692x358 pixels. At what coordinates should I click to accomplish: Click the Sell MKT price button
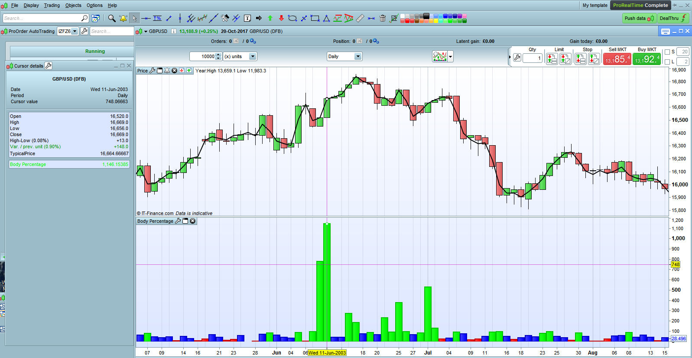click(x=617, y=59)
